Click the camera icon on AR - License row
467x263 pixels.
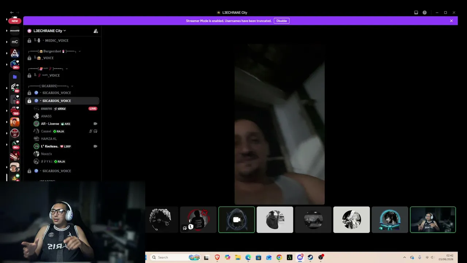[95, 124]
